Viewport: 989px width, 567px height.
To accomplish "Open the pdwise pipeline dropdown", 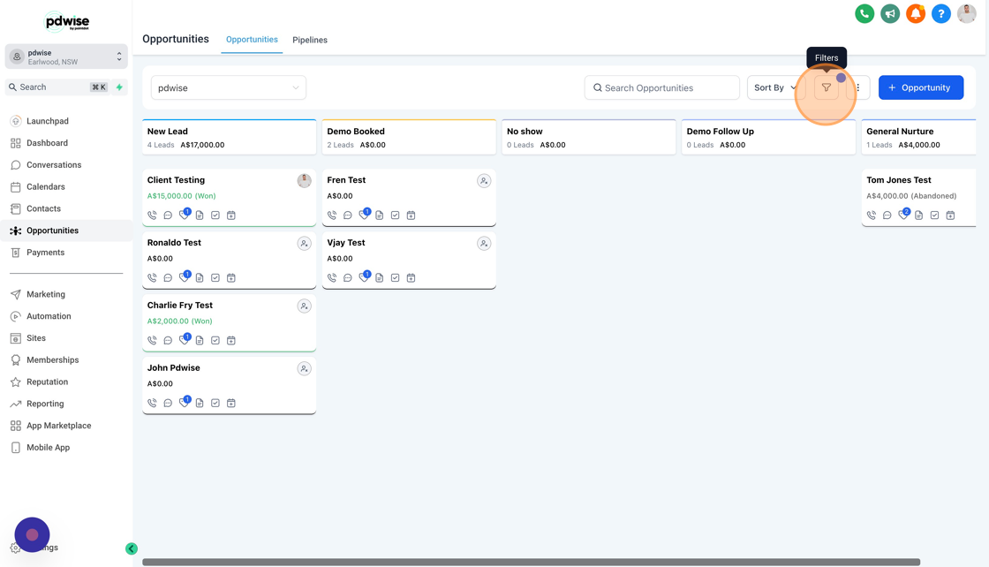I will click(229, 87).
